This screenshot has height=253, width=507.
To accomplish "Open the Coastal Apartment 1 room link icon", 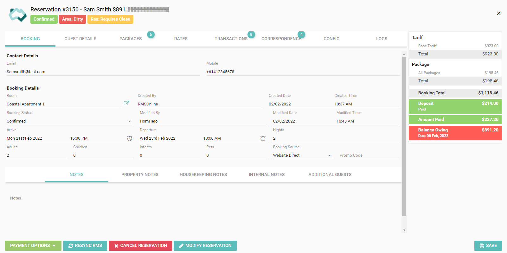I will pos(126,103).
